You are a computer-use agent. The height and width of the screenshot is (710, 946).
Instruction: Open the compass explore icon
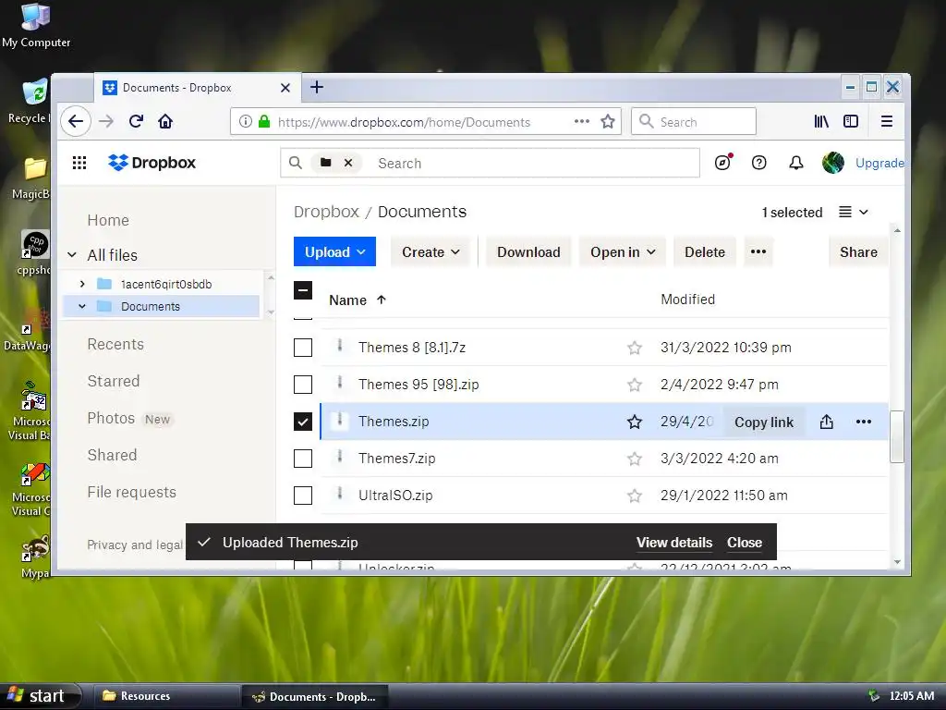click(722, 163)
